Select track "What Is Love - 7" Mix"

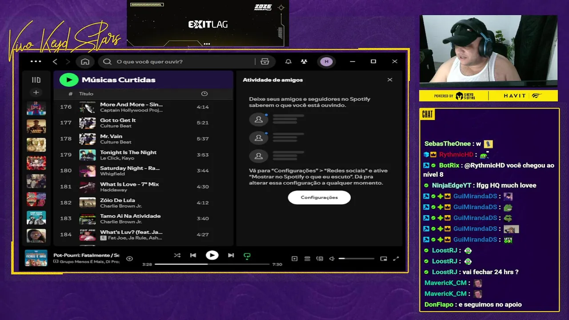tap(129, 184)
